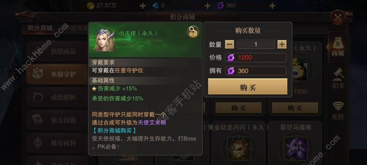The image size is (367, 165).
Task: Click the magnifier 获取 icon
Action: pyautogui.click(x=193, y=31)
